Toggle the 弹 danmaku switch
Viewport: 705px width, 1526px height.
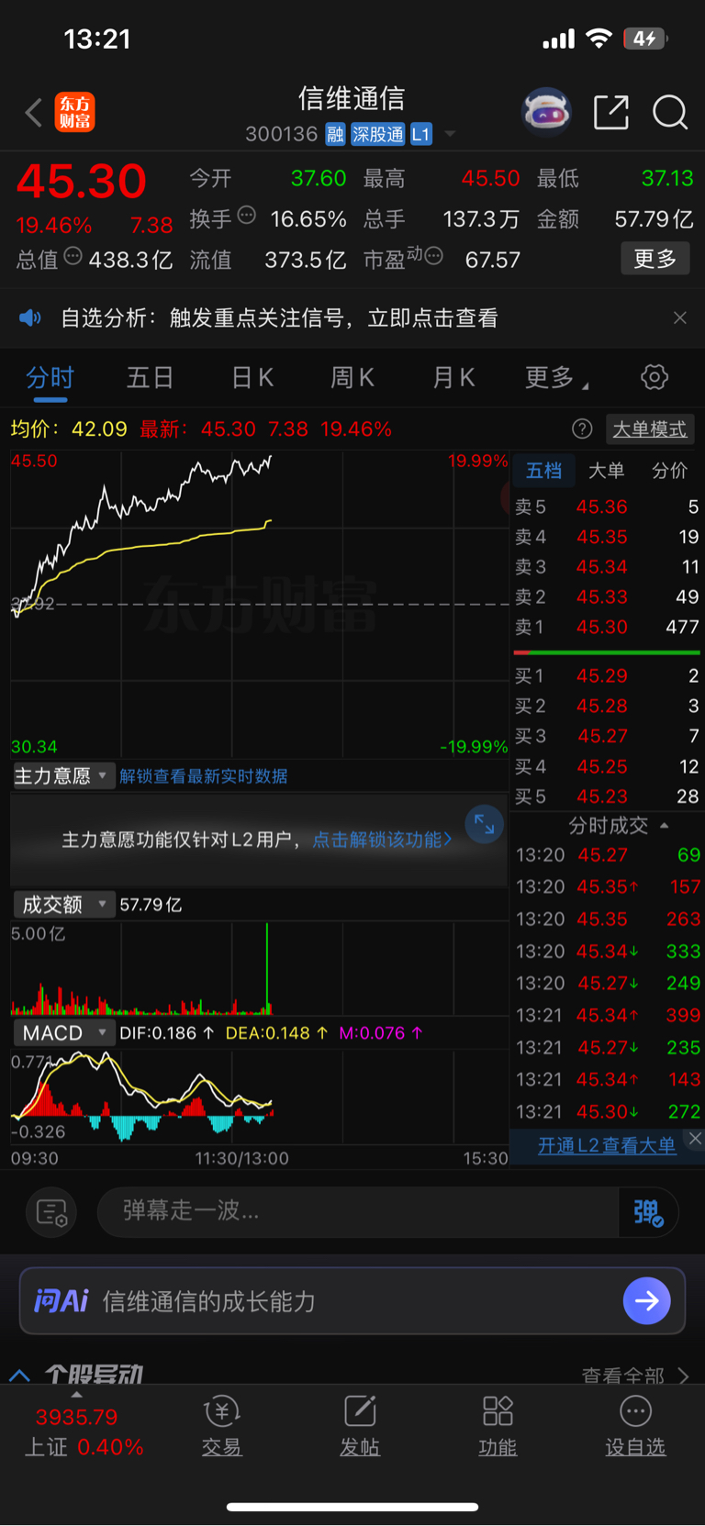pyautogui.click(x=648, y=1212)
